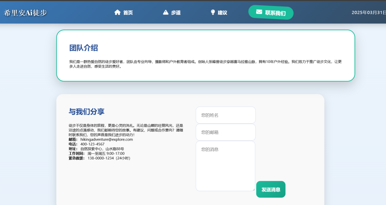Click the message box resize handle
This screenshot has width=386, height=205.
253,189
